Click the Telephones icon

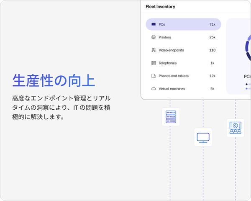point(154,63)
